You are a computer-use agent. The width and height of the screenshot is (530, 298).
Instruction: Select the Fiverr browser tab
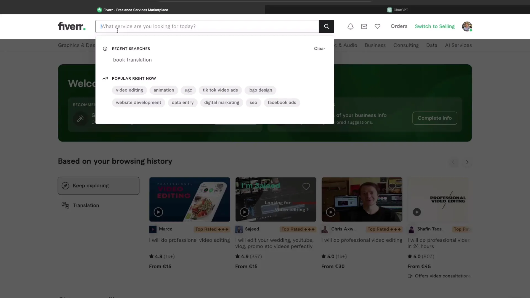pyautogui.click(x=132, y=10)
